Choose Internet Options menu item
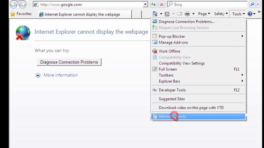The height and width of the screenshot is (148, 264). 198,116
